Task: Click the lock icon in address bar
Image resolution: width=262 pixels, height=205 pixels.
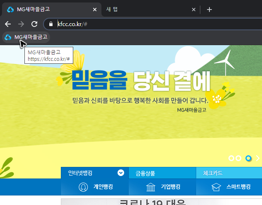Action: 51,24
